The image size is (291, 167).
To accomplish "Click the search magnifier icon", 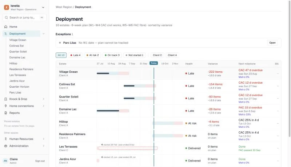I will (6, 17).
